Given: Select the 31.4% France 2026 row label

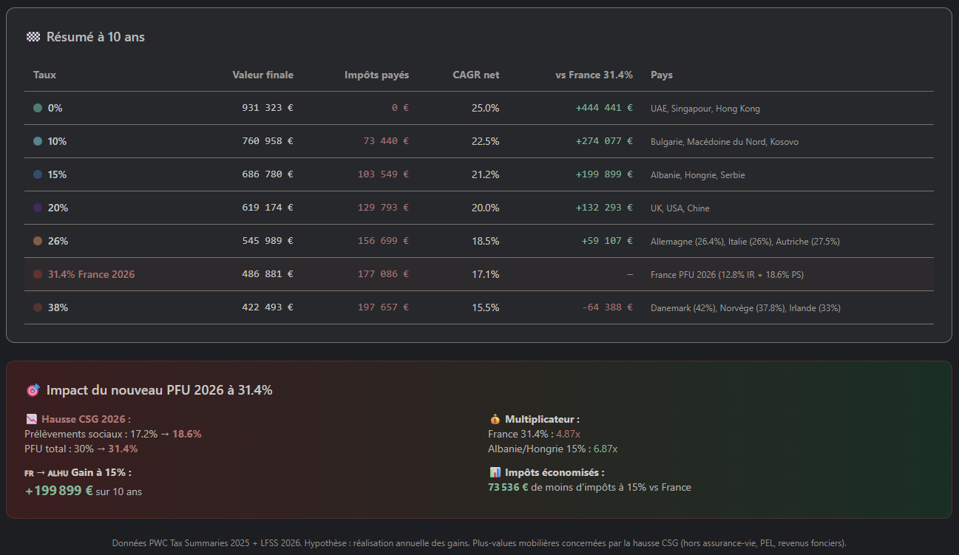Looking at the screenshot, I should click(x=91, y=274).
